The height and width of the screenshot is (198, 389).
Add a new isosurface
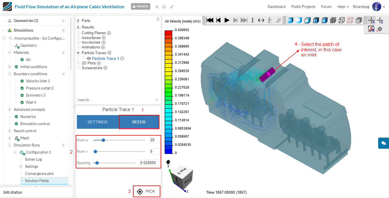point(104,38)
